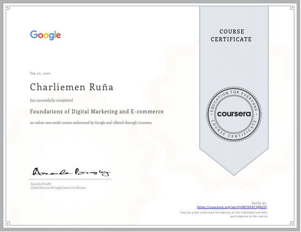Click the Coursera identity confirmation note
Image resolution: width=301 pixels, height=232 pixels.
click(224, 215)
